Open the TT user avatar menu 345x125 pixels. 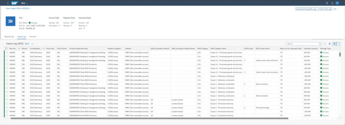337,3
